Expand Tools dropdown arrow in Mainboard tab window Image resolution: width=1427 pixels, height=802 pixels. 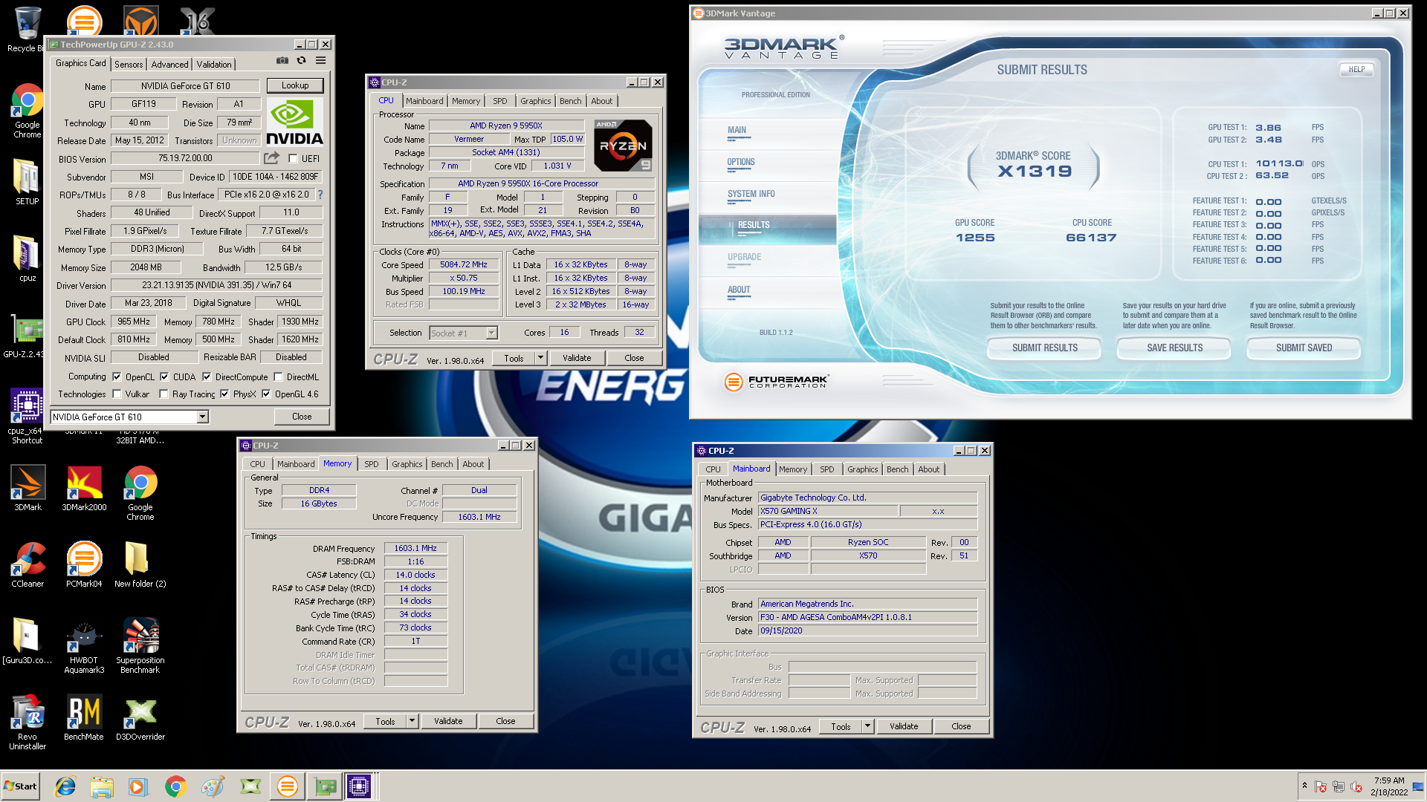(x=867, y=726)
